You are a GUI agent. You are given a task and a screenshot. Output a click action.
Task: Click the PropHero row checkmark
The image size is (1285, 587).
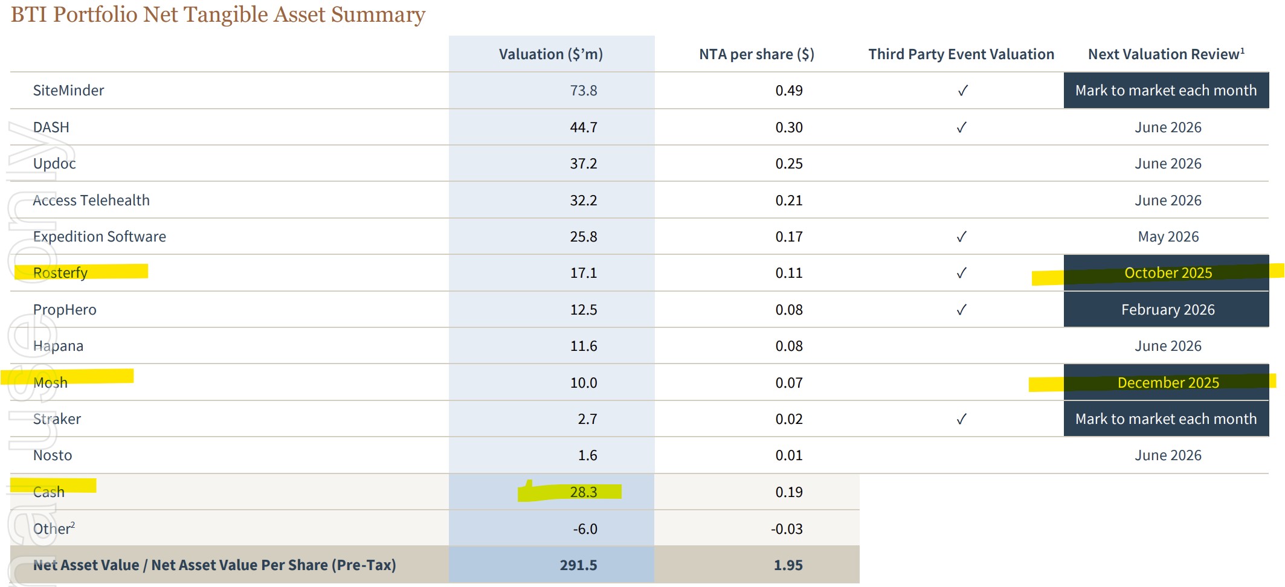[961, 310]
